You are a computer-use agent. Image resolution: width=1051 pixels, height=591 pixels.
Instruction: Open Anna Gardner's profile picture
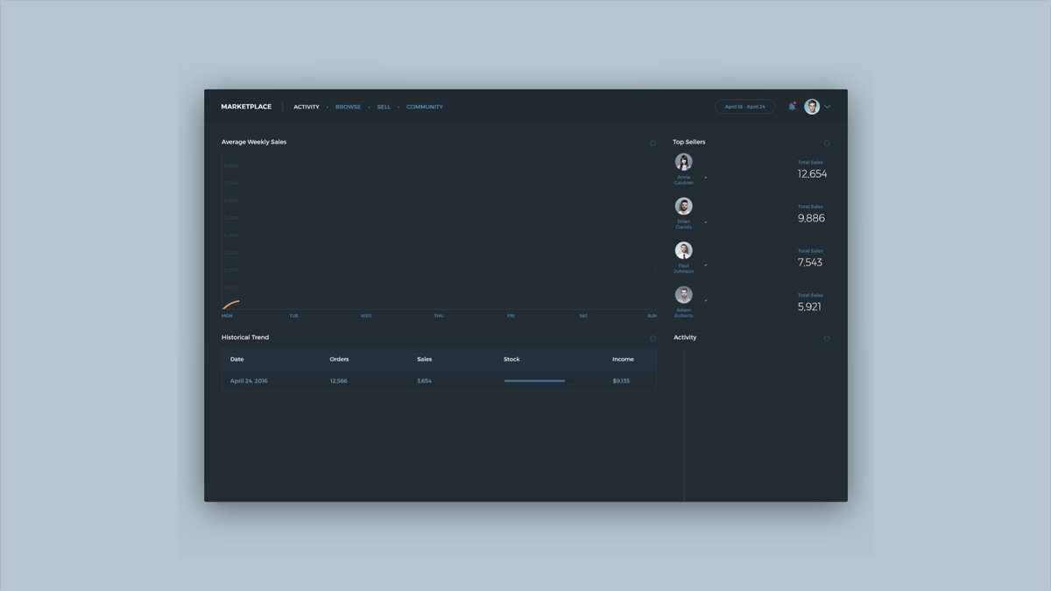pos(683,161)
